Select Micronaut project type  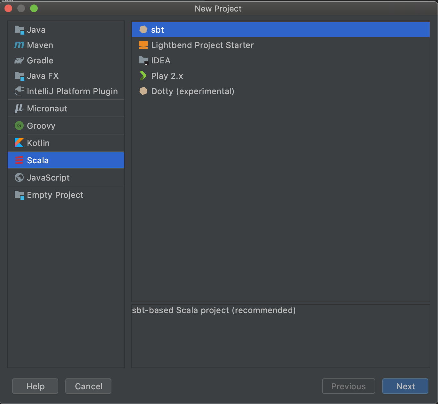point(66,109)
